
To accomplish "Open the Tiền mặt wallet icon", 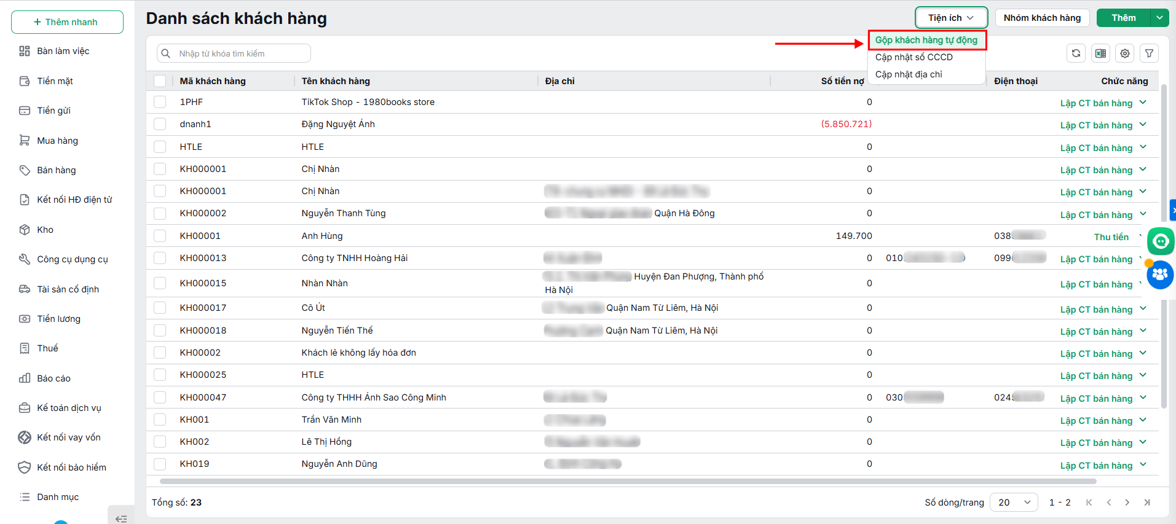I will tap(25, 81).
